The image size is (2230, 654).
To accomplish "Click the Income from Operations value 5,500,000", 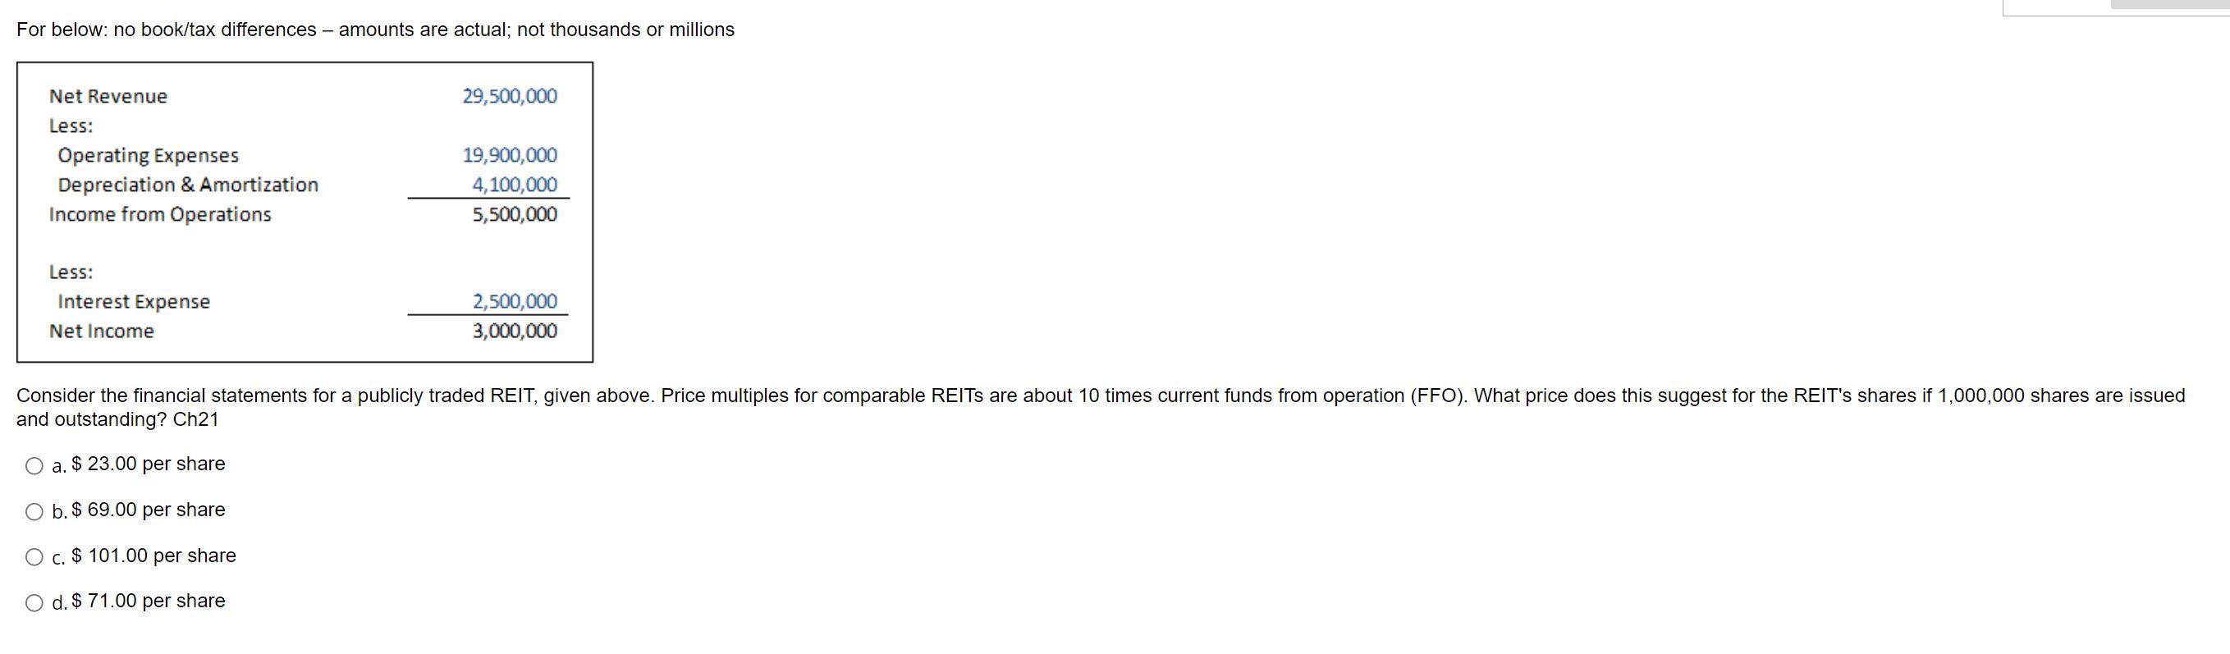I will pos(515,214).
